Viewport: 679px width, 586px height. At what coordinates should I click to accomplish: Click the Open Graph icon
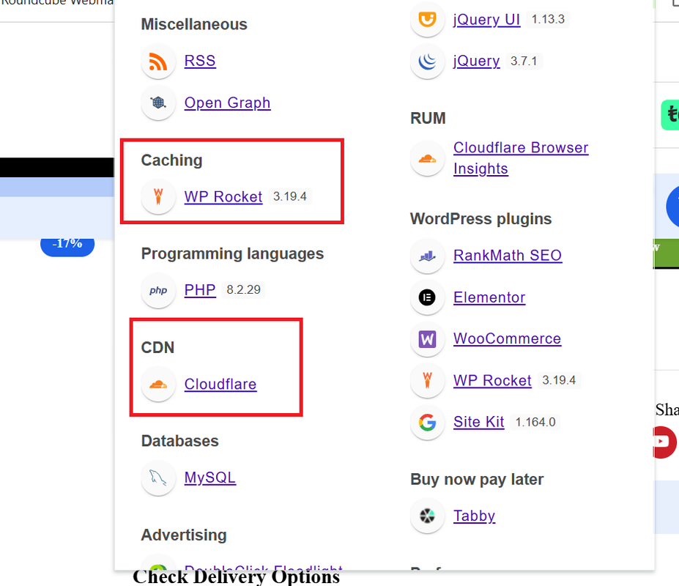(158, 103)
